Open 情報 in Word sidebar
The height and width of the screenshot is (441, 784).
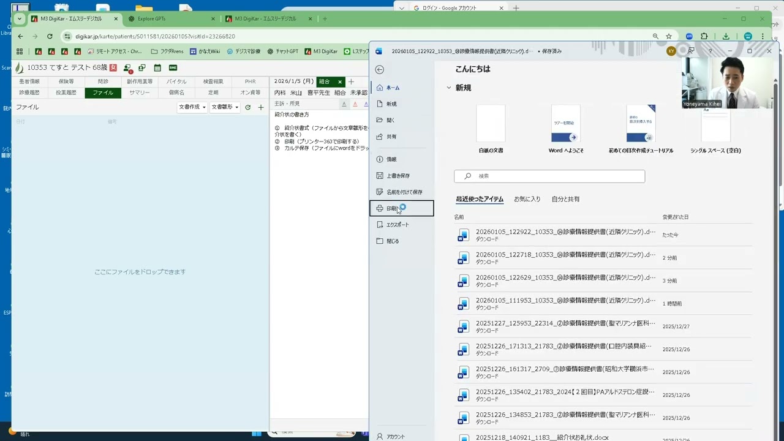tap(402, 159)
